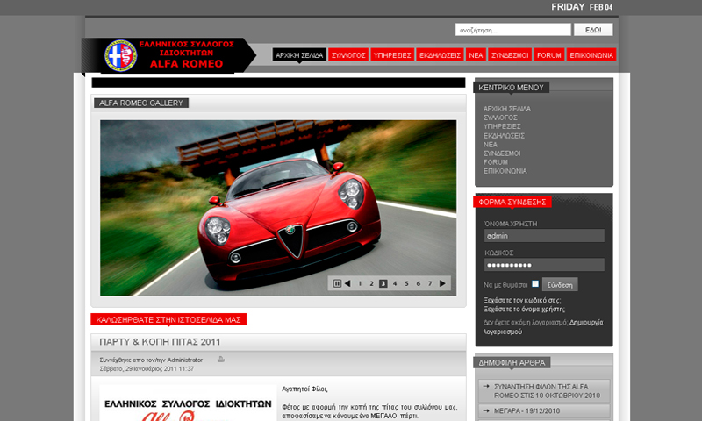Pause the Alfa Romeo gallery slideshow
702x421 pixels.
tap(337, 283)
